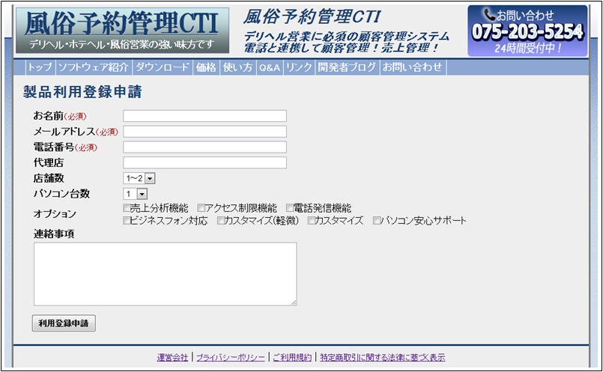Viewport: 603px width, 372px height.
Task: Open the 店舗数 dropdown
Action: click(x=139, y=178)
